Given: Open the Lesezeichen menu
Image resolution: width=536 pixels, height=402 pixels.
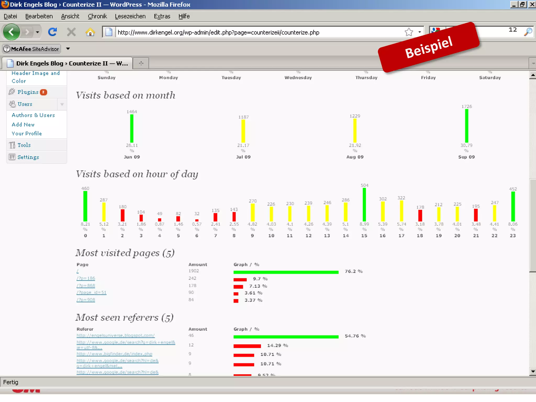Looking at the screenshot, I should pyautogui.click(x=130, y=16).
